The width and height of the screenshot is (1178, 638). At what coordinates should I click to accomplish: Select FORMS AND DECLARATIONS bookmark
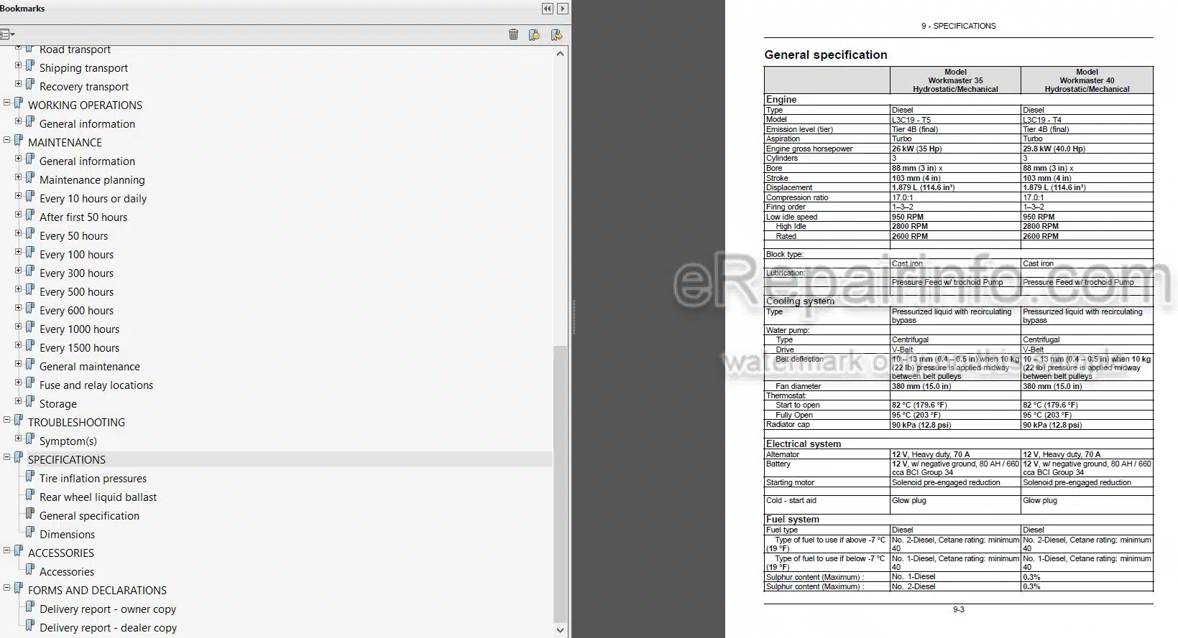(97, 591)
